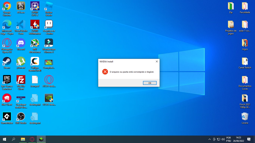Select the Jogos folder

point(245,45)
